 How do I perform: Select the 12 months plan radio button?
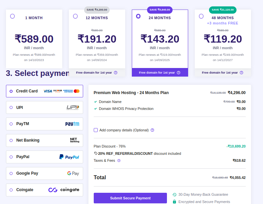[x=76, y=16]
